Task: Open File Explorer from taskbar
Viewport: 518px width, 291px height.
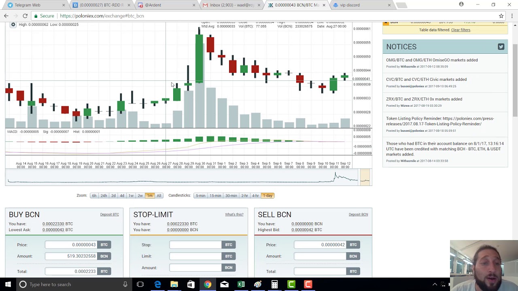Action: click(174, 284)
